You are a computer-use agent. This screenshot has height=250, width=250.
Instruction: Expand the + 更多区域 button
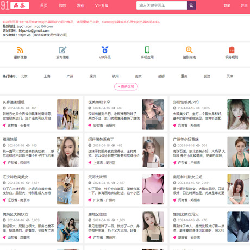[x=126, y=86]
